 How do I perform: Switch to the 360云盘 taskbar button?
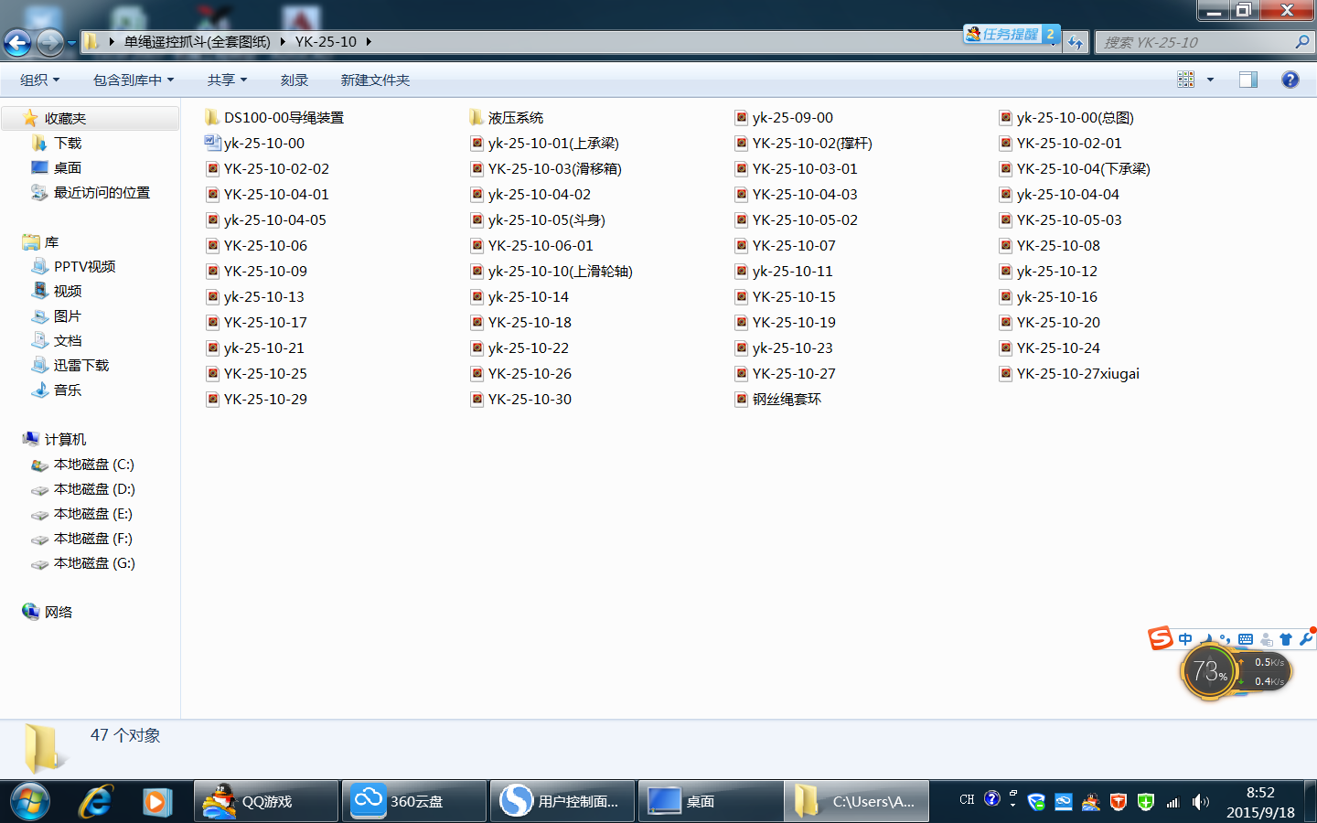click(414, 802)
